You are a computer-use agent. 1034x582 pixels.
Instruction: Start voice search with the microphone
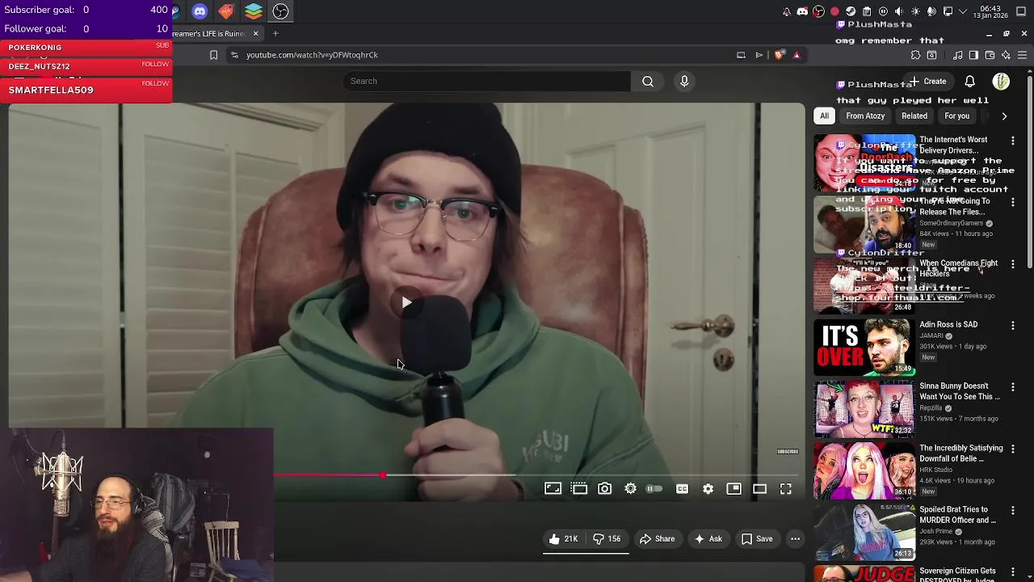pyautogui.click(x=684, y=81)
